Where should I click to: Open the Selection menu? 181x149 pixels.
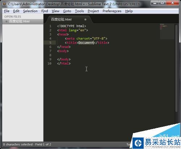point(30,11)
